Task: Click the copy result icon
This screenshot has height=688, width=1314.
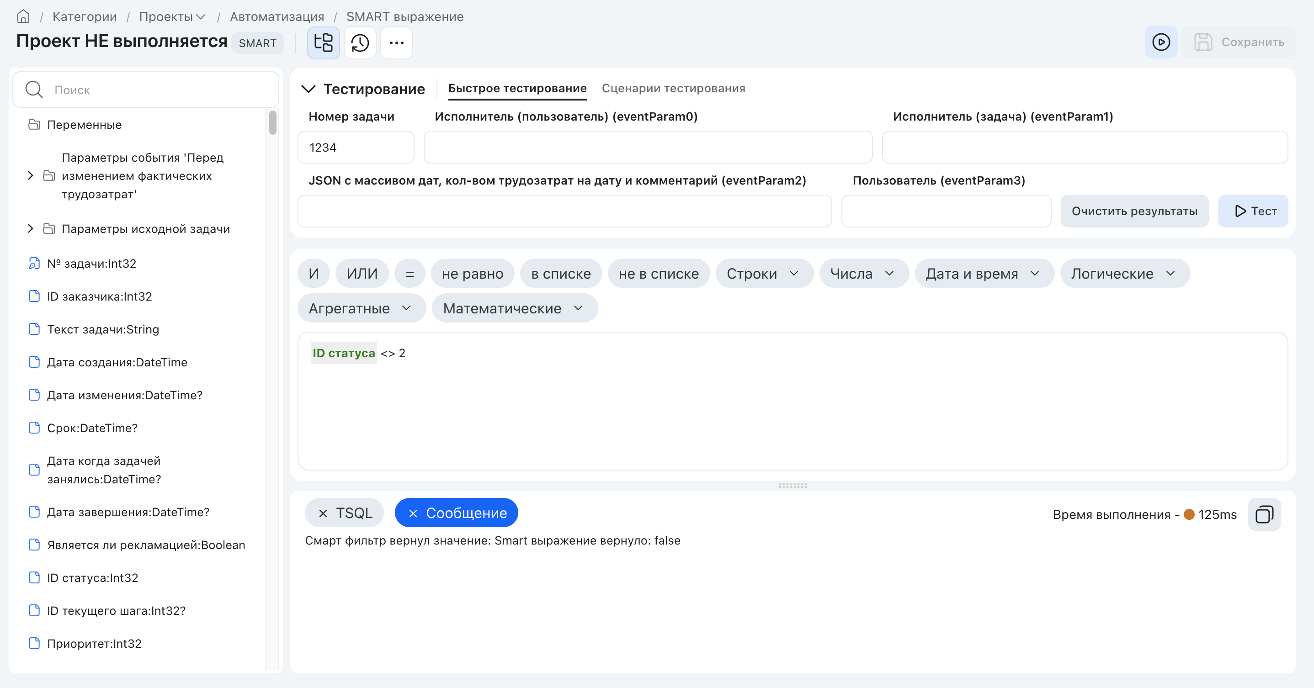Action: (x=1264, y=514)
